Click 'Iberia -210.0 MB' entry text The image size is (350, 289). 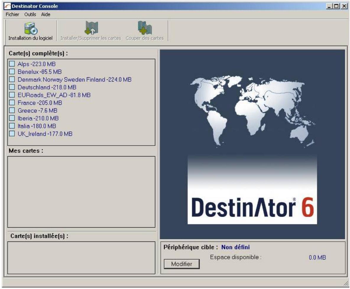pos(38,118)
